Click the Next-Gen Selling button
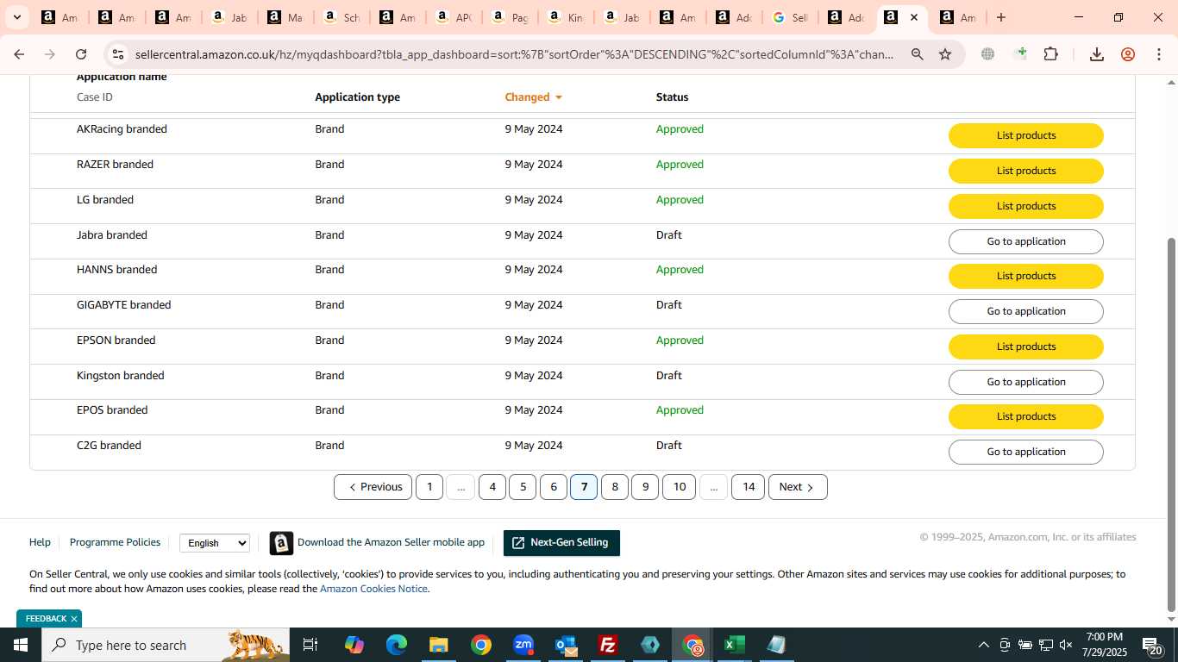Viewport: 1178px width, 662px height. point(561,543)
